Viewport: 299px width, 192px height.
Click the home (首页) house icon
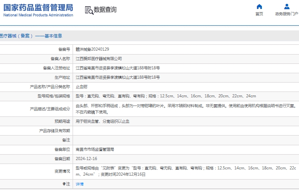259,7
